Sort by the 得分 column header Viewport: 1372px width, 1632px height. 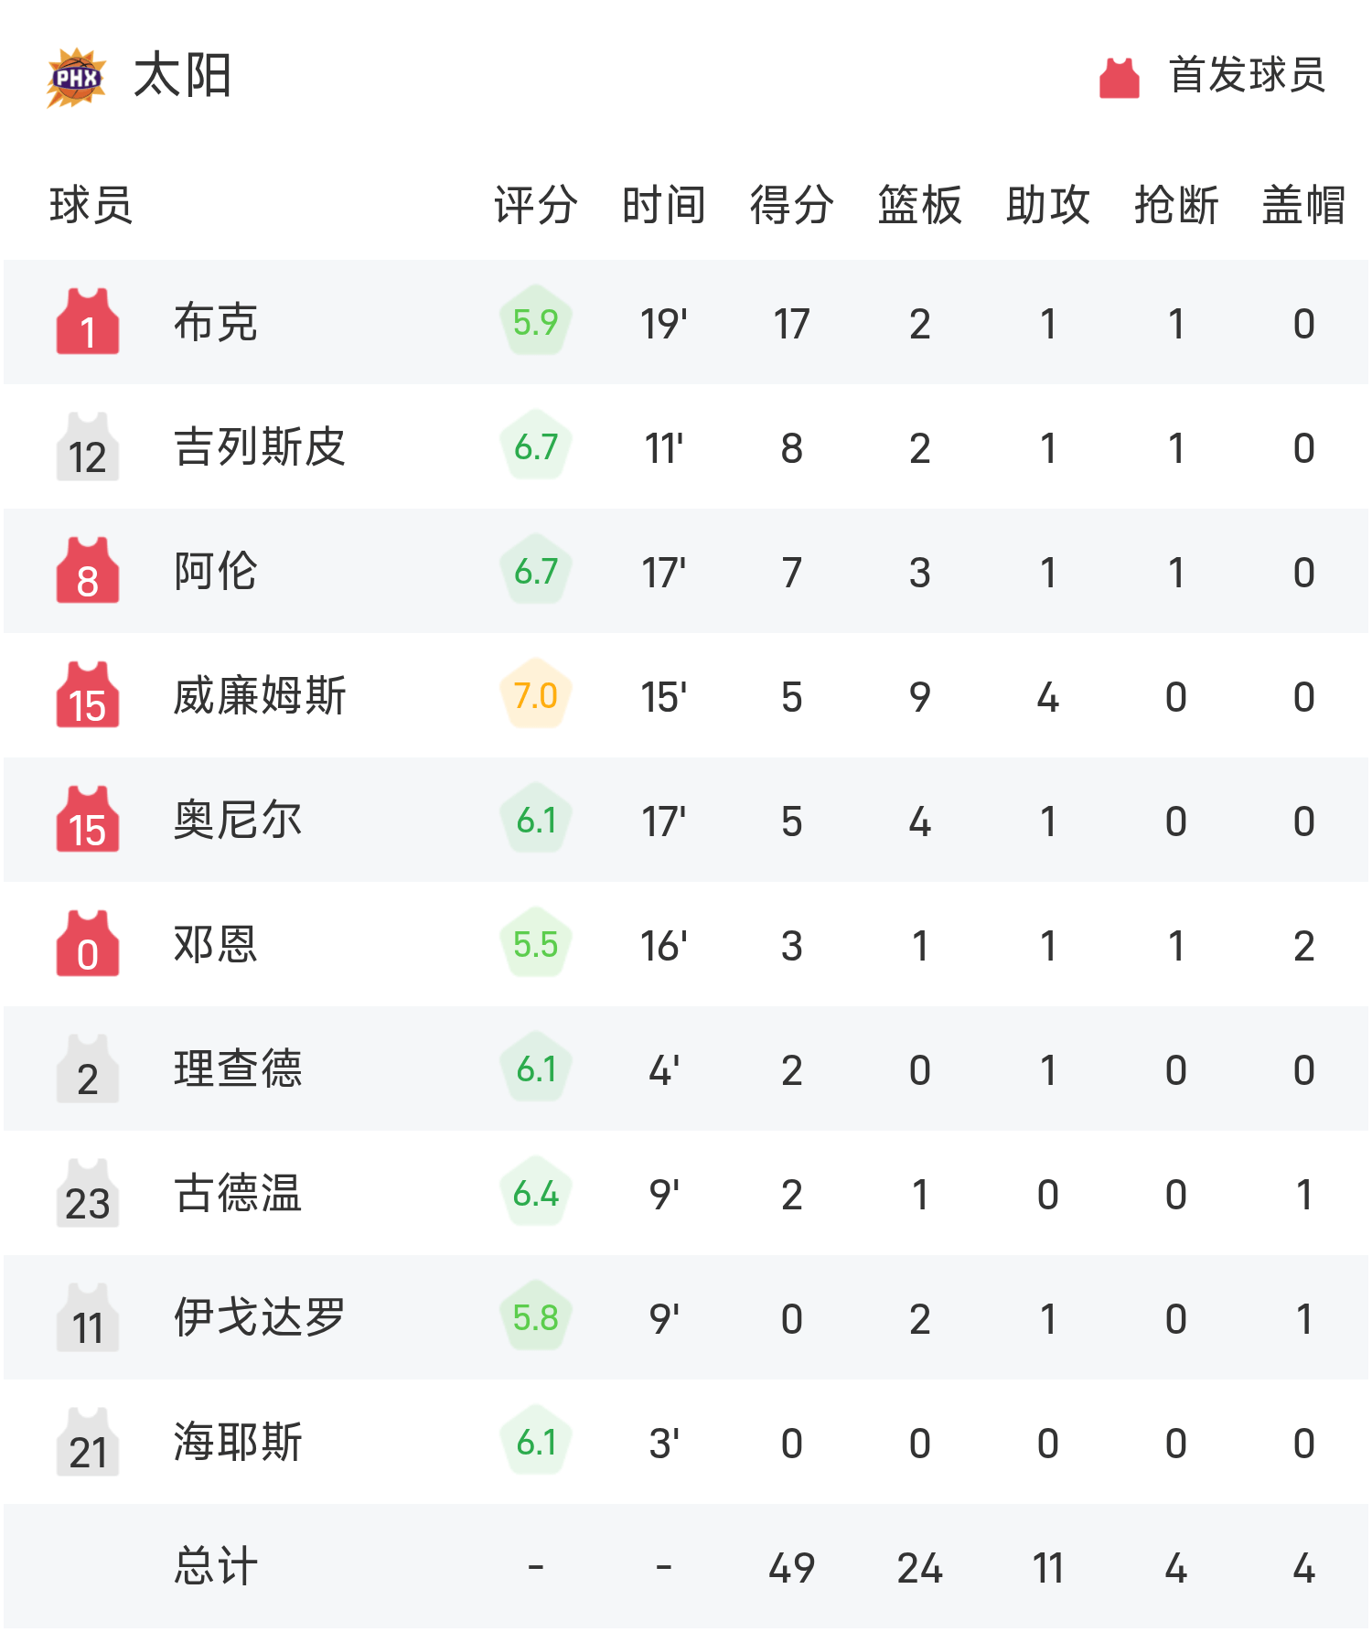792,205
